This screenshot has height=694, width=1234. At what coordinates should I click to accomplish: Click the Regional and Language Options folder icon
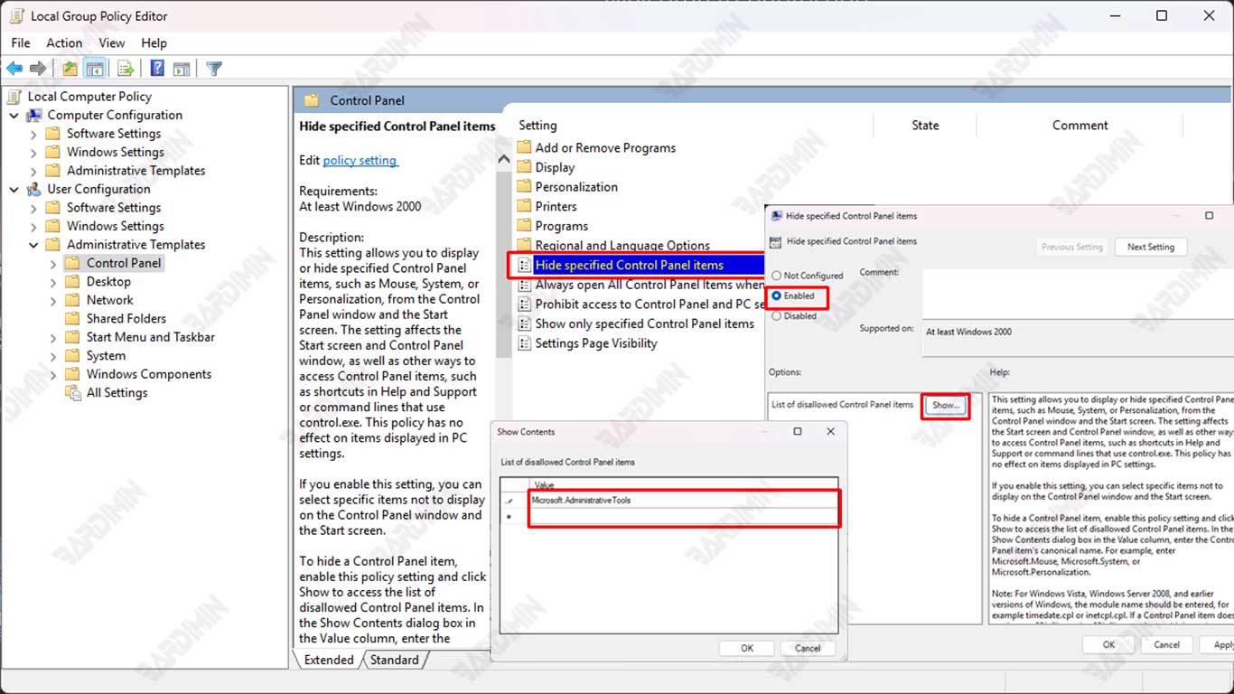pos(524,246)
